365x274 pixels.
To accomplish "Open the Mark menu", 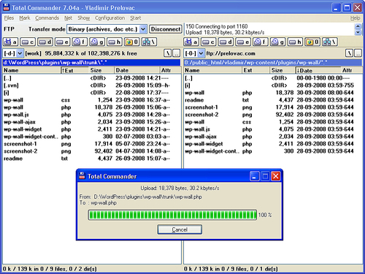I will click(25, 18).
